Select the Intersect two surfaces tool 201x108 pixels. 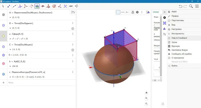[37, 6]
